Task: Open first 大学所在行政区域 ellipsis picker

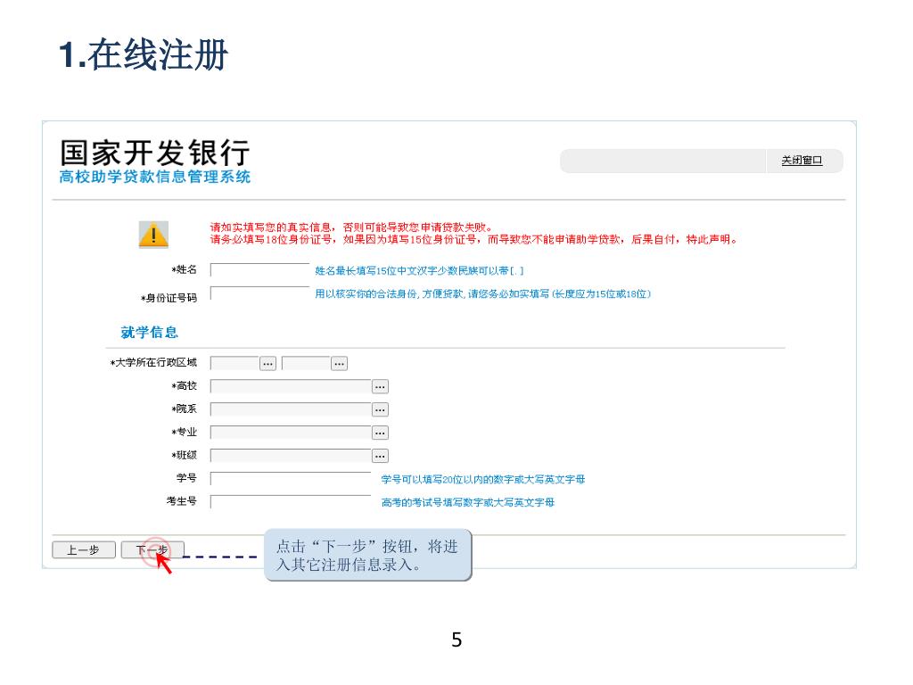Action: tap(267, 364)
